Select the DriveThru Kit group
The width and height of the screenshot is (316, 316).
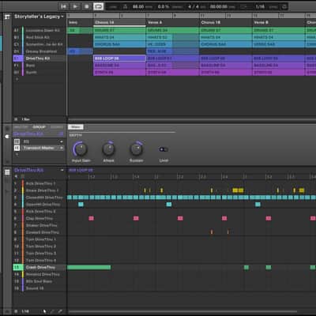click(39, 58)
